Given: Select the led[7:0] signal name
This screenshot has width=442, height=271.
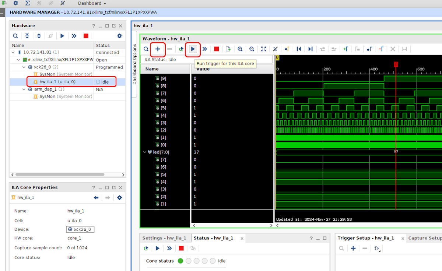Looking at the screenshot, I should pos(161,152).
